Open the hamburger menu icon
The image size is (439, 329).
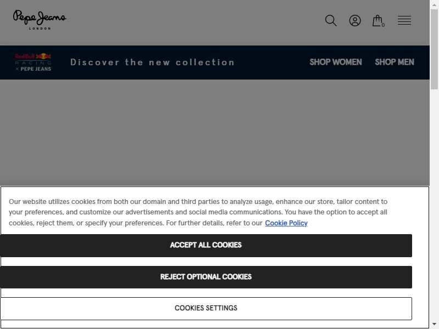click(x=404, y=20)
